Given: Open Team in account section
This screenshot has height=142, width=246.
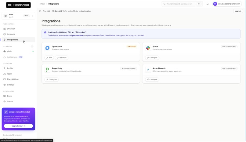Looking at the screenshot, I should pyautogui.click(x=18, y=74).
